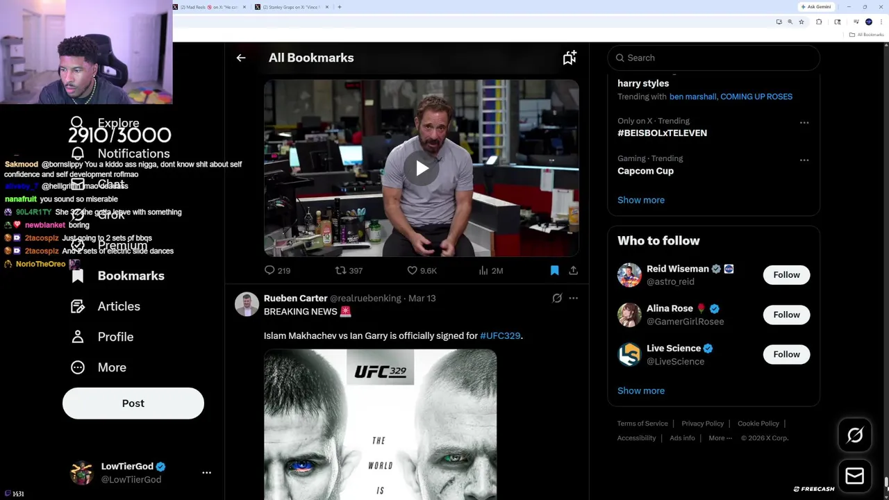Open the Accessibility footer link

pos(636,438)
